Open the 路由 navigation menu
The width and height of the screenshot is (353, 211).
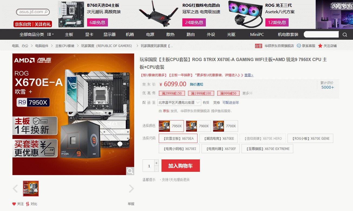point(191,35)
